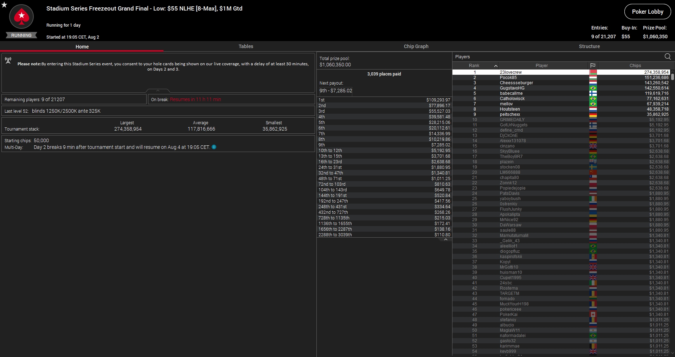The height and width of the screenshot is (357, 675).
Task: Click the Prize Pool $1,060,350 header value
Action: coord(655,37)
